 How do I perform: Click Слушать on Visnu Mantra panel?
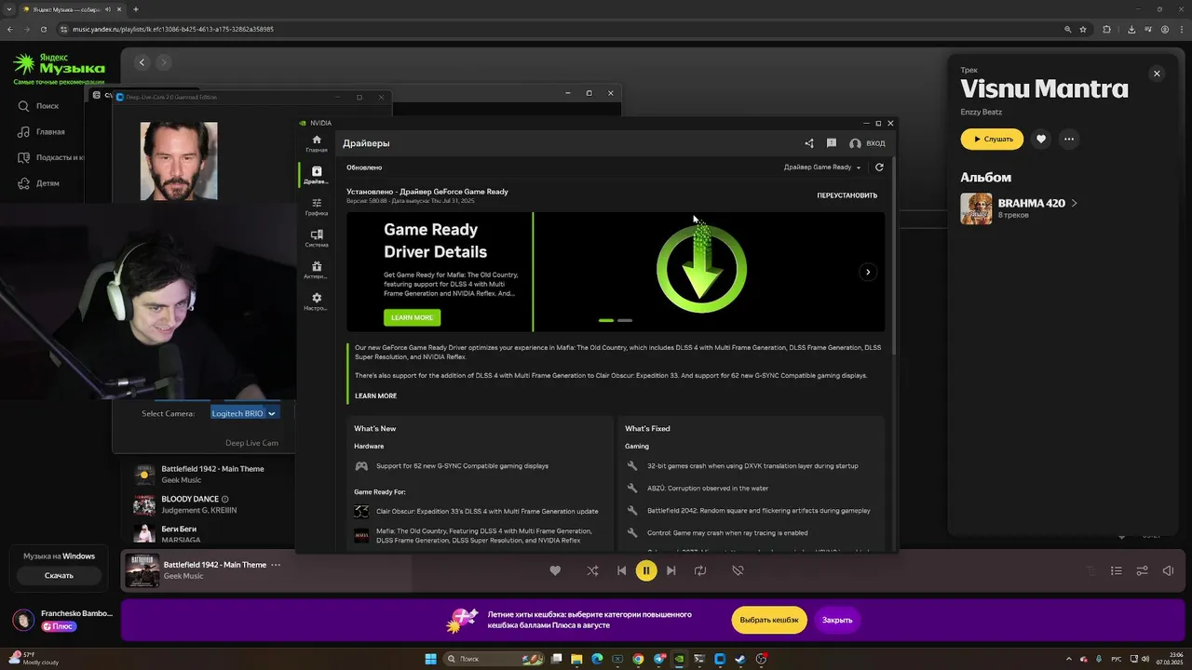click(x=992, y=139)
